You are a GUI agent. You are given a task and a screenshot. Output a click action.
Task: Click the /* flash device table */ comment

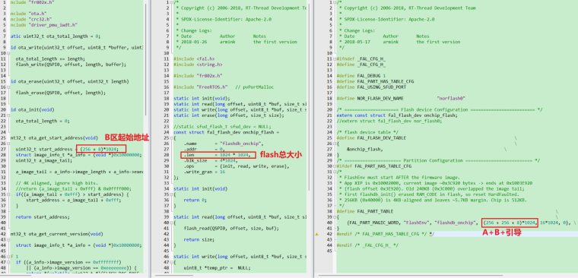click(367, 132)
